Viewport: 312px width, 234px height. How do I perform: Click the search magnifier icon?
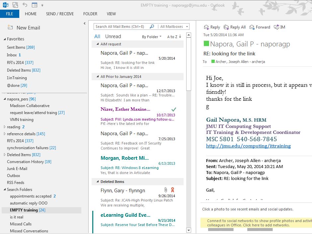pos(152,27)
